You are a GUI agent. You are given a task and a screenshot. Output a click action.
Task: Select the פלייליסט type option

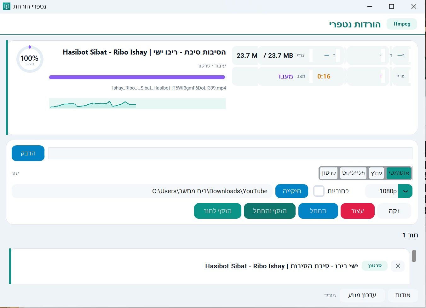tap(353, 173)
